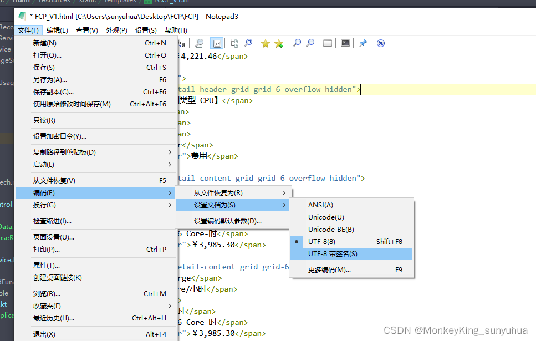Open the 帮助(H) menu
This screenshot has width=536, height=341.
coord(176,30)
